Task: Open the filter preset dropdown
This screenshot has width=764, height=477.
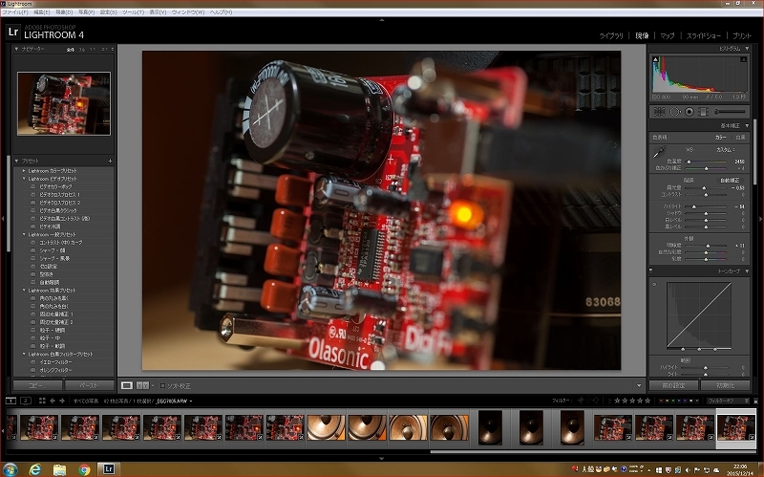Action: (x=728, y=401)
